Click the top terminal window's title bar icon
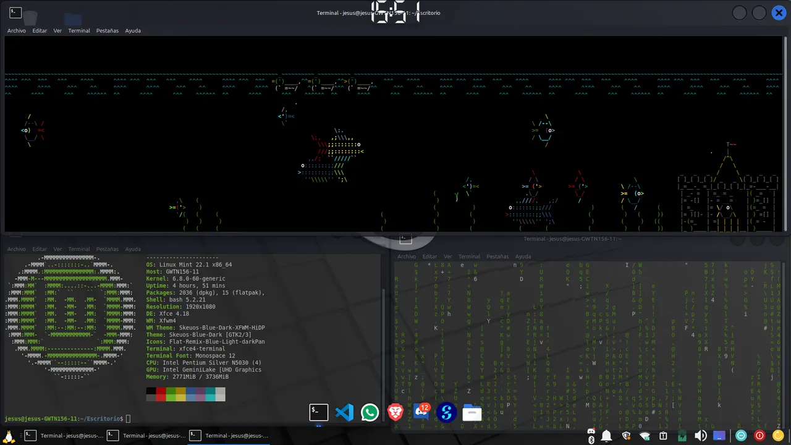 click(x=15, y=12)
